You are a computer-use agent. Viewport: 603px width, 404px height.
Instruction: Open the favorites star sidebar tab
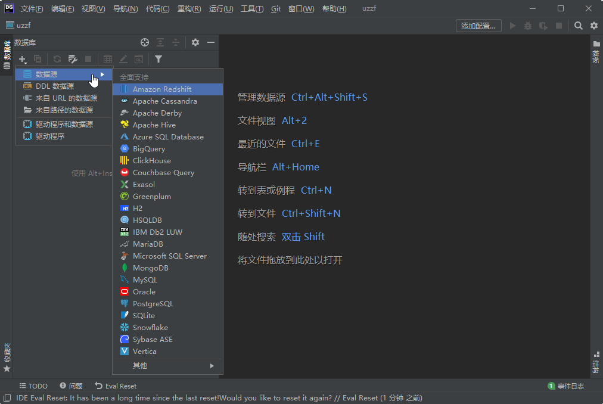coord(7,358)
